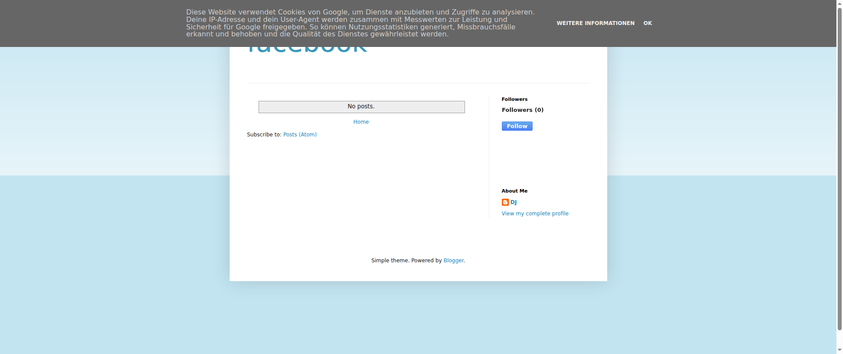
Task: Select View my complete profile
Action: click(535, 214)
